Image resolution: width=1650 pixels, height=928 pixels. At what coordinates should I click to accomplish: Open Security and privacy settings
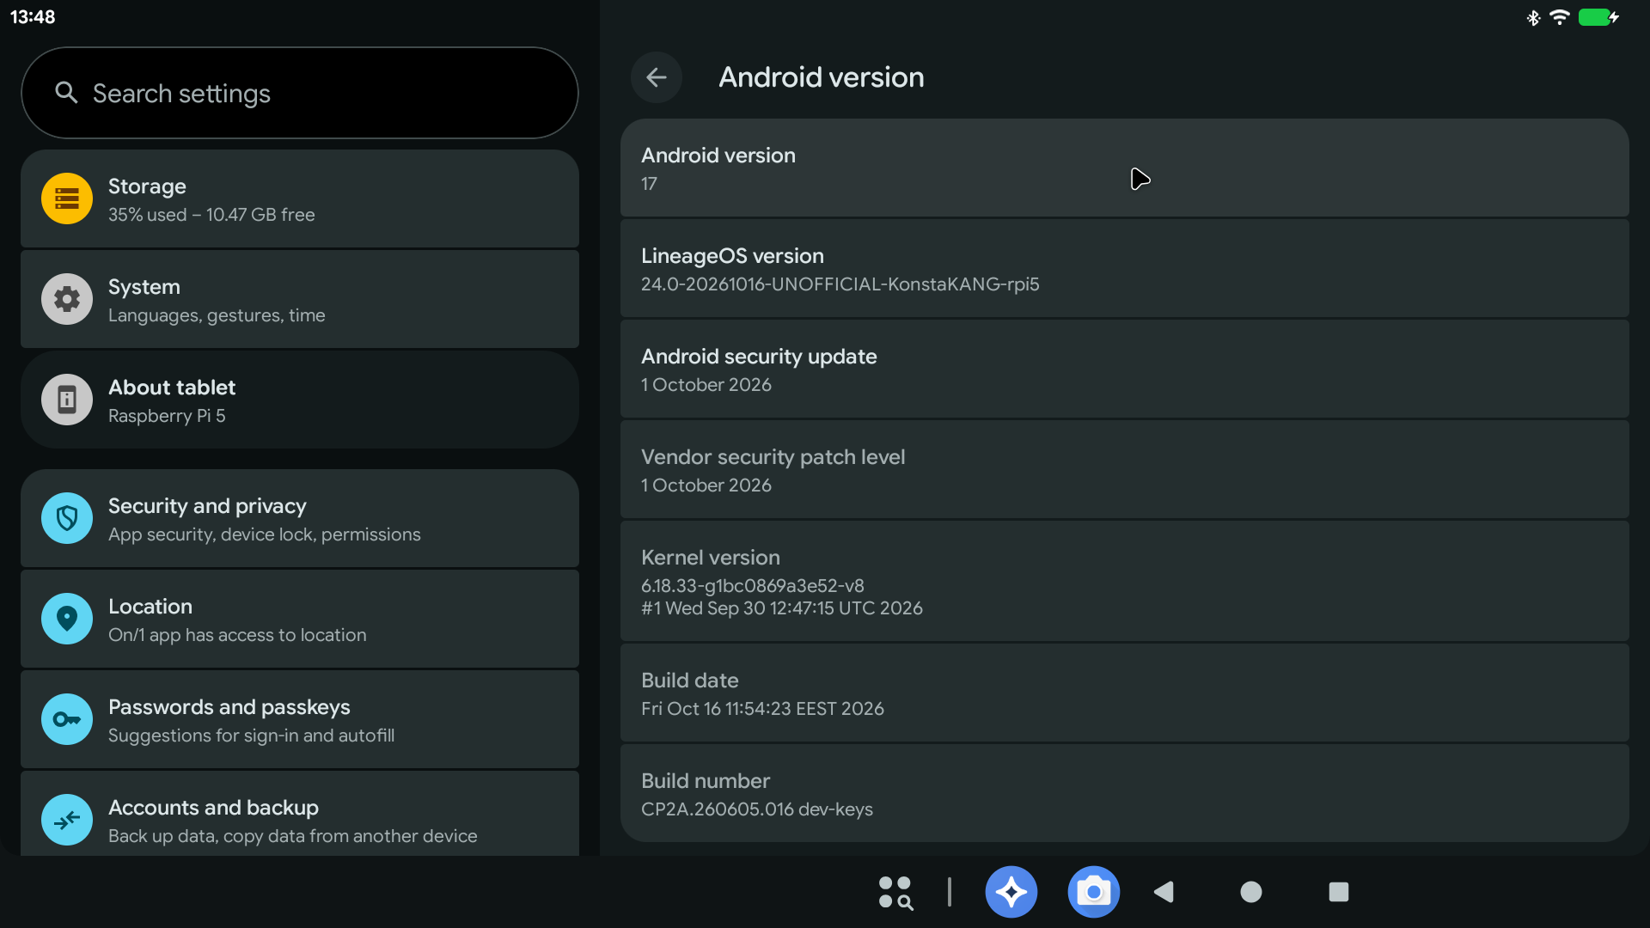click(x=300, y=518)
